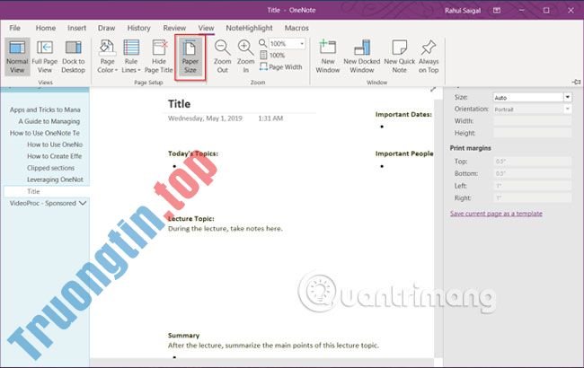Select the View tab
Viewport: 584px width, 368px height.
click(206, 28)
